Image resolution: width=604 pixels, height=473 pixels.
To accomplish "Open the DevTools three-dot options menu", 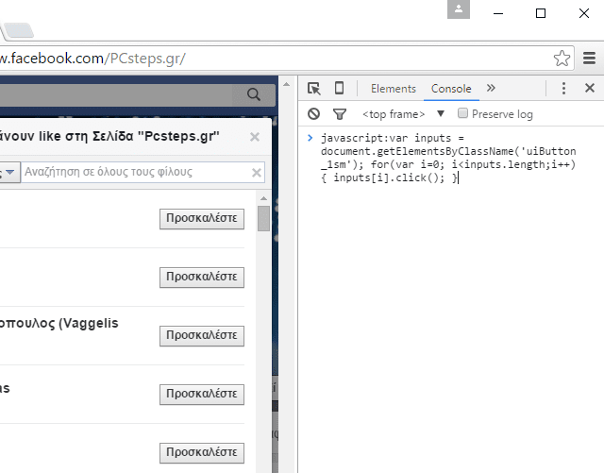I will click(x=563, y=89).
